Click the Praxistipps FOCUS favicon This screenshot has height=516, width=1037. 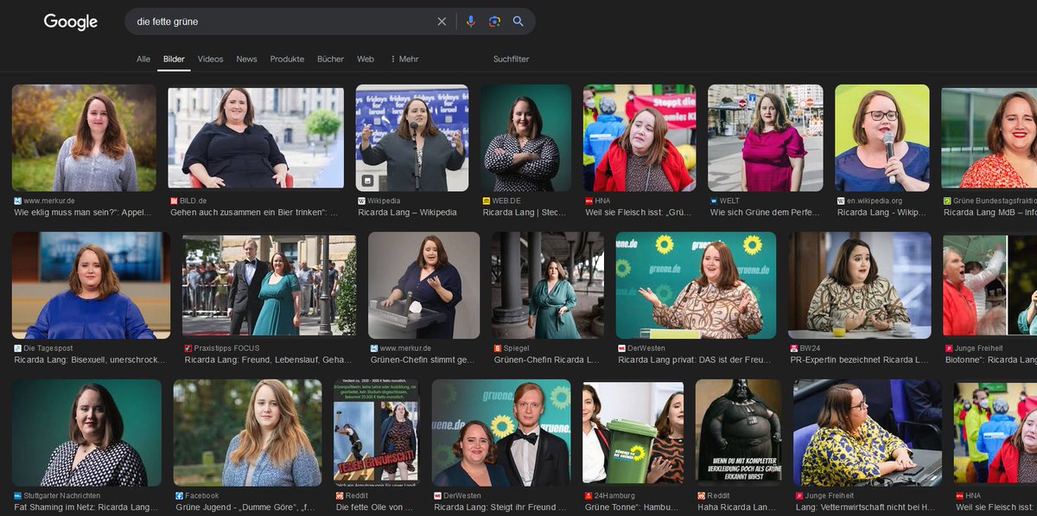click(188, 348)
